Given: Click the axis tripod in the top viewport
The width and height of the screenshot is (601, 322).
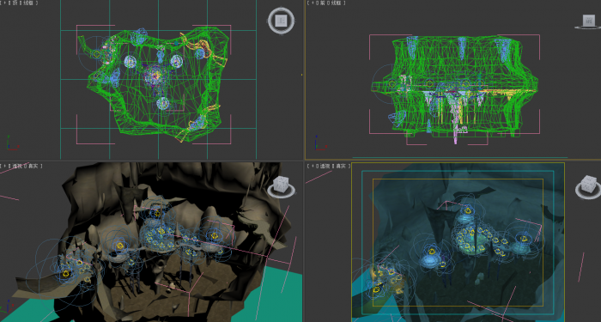Looking at the screenshot, I should pyautogui.click(x=12, y=143).
